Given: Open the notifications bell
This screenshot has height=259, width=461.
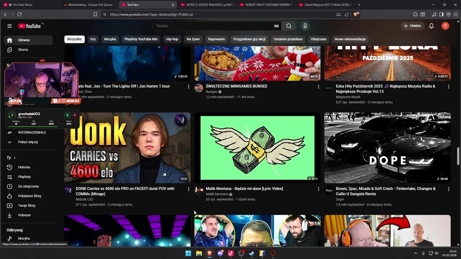Looking at the screenshot, I should (431, 26).
